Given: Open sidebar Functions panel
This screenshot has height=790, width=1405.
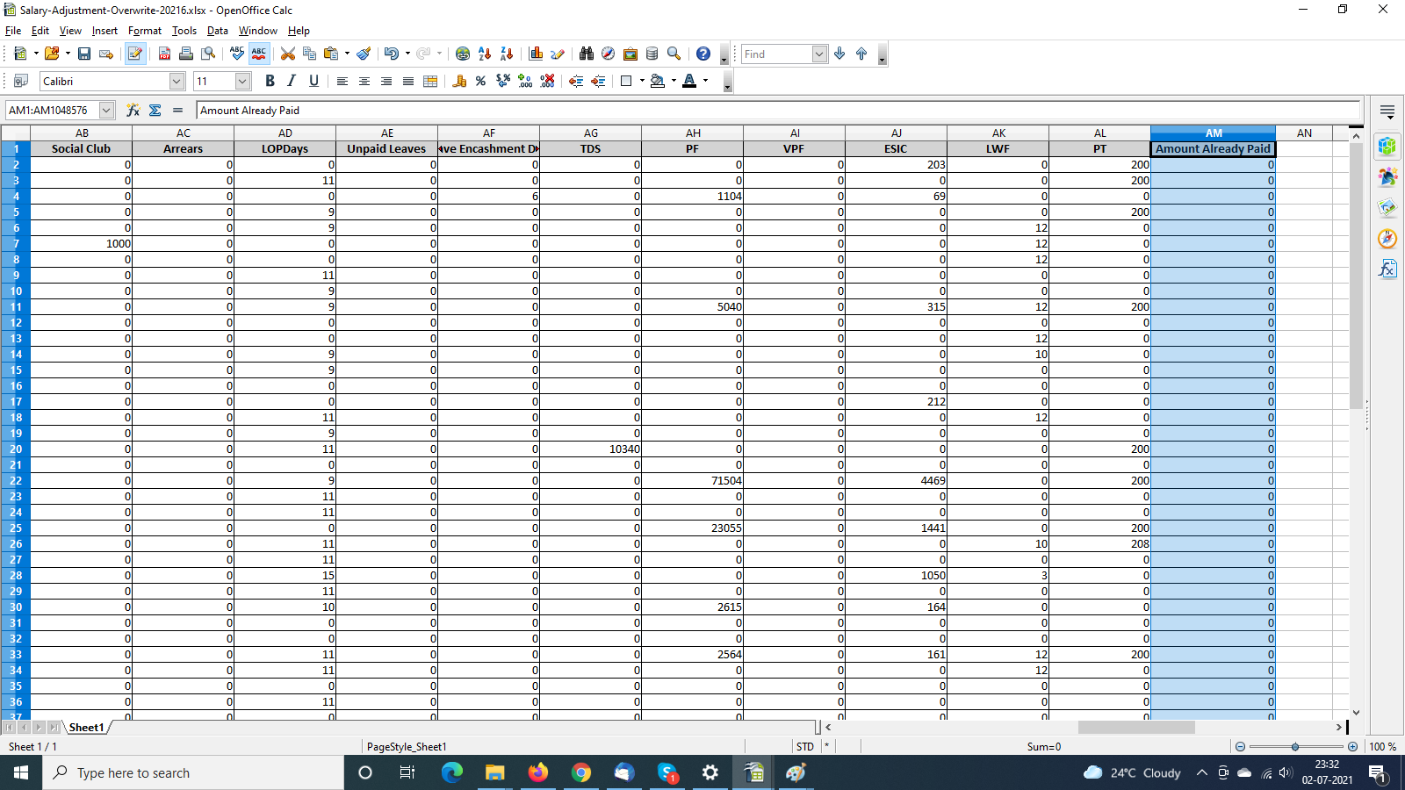Looking at the screenshot, I should (x=1387, y=269).
